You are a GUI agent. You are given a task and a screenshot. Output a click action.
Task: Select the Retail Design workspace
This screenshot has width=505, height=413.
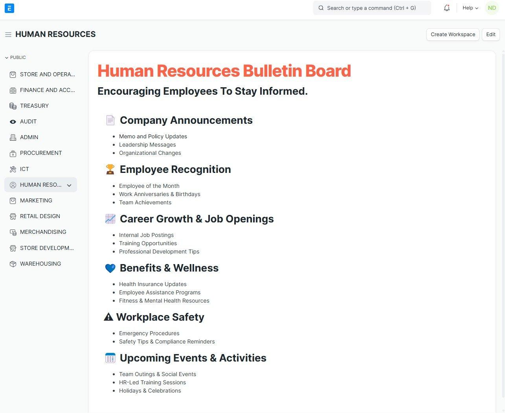point(40,216)
